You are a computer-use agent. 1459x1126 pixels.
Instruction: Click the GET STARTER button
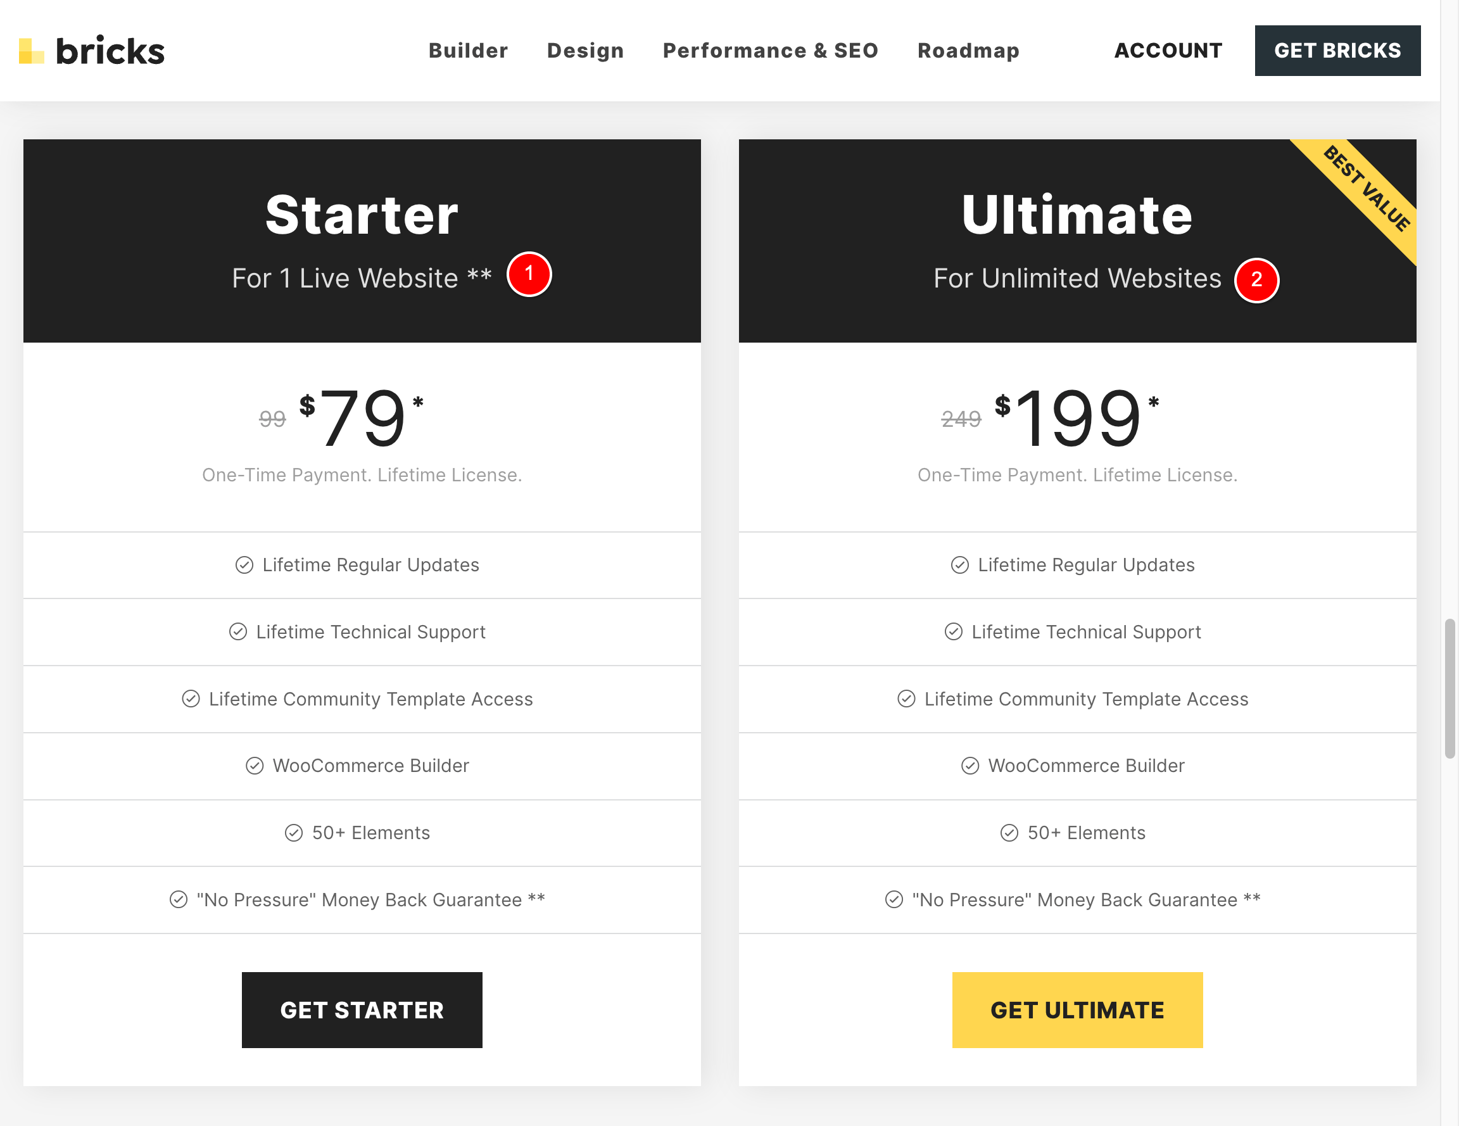[362, 1009]
